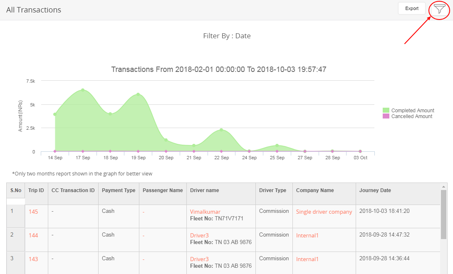Open the Single driver company link
Image resolution: width=453 pixels, height=274 pixels.
pos(324,212)
